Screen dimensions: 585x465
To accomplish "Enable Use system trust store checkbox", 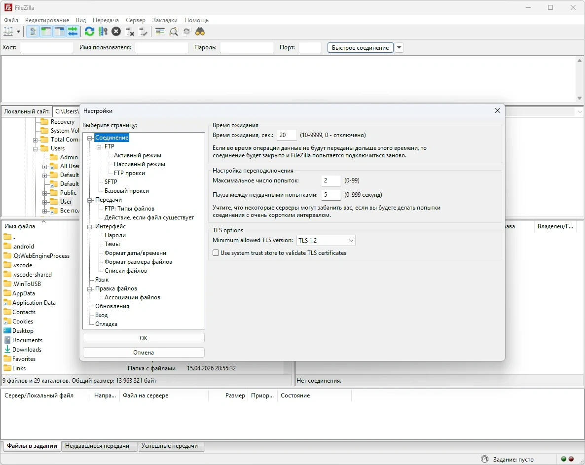I will coord(216,253).
